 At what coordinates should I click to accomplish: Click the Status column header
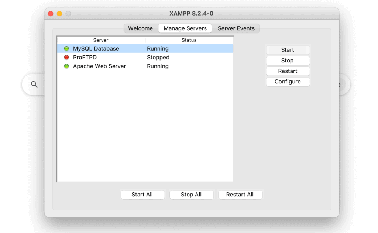(189, 40)
